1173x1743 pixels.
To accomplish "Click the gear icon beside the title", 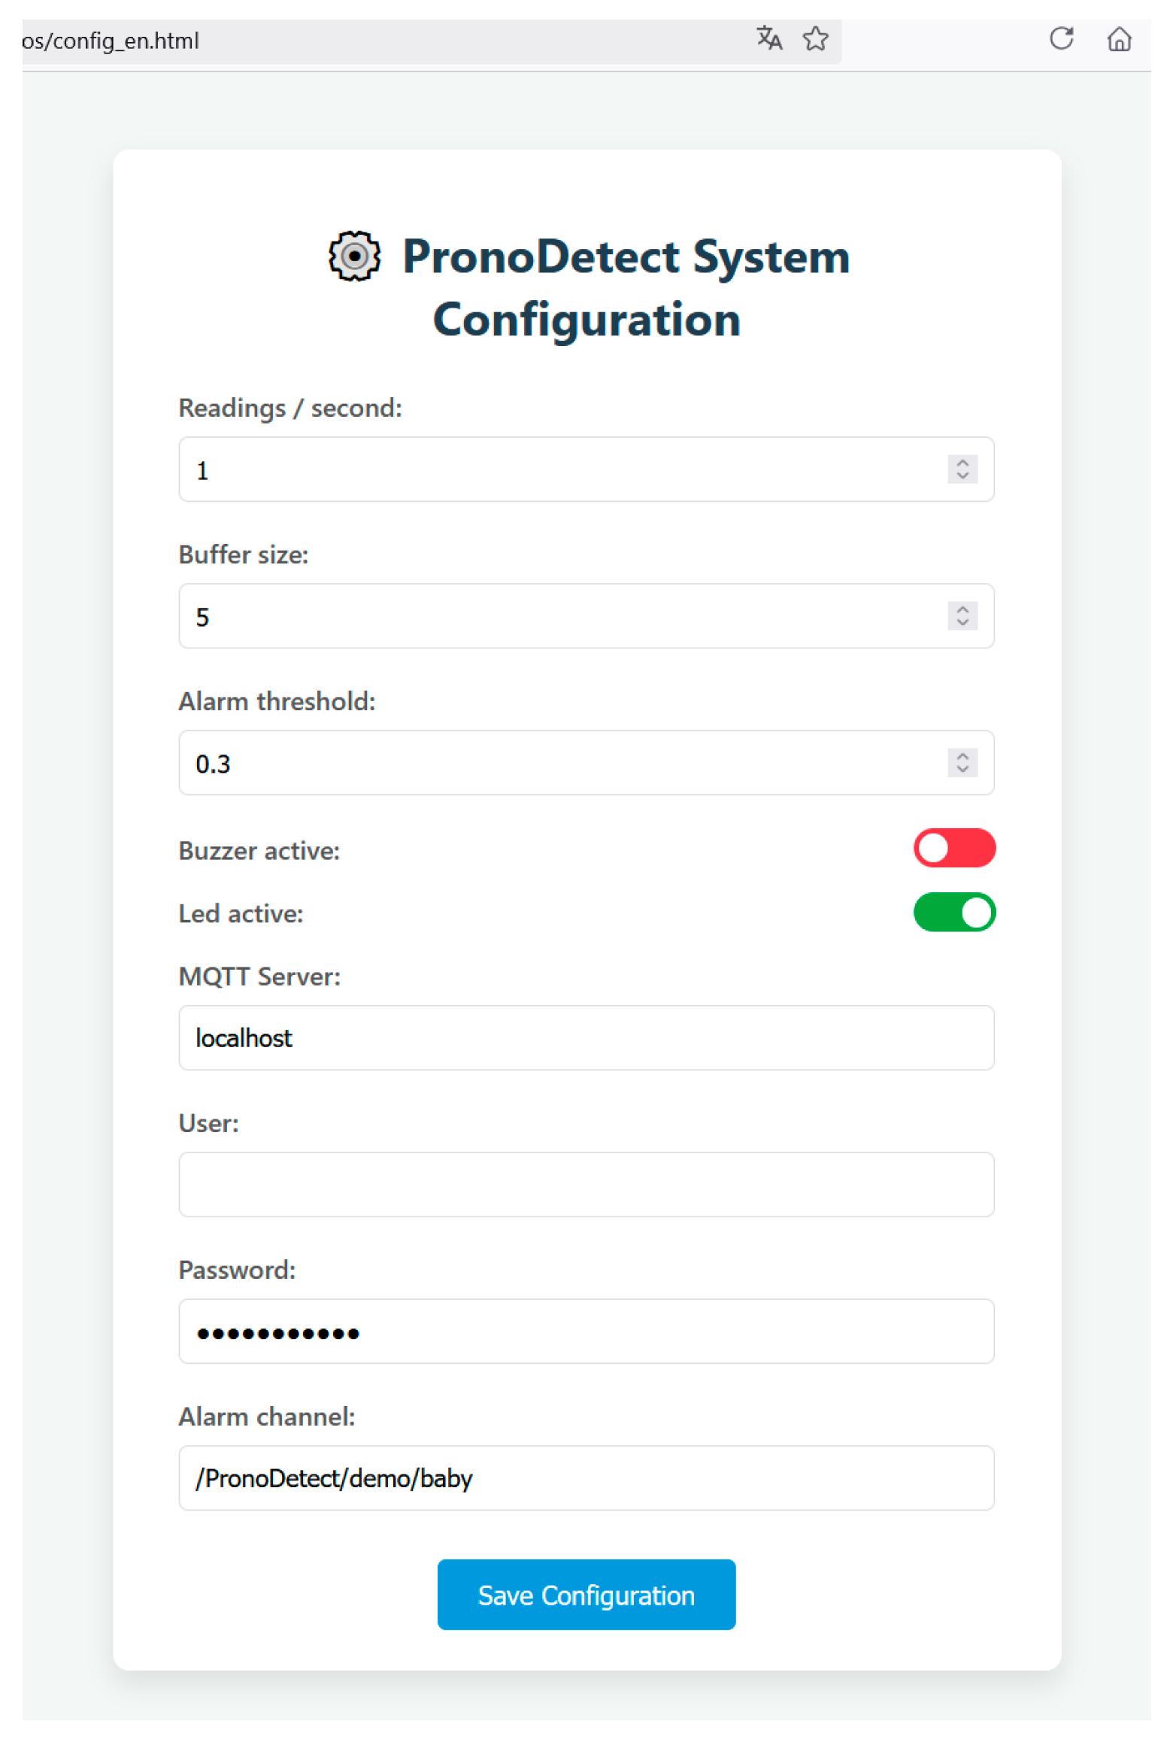I will coord(354,257).
